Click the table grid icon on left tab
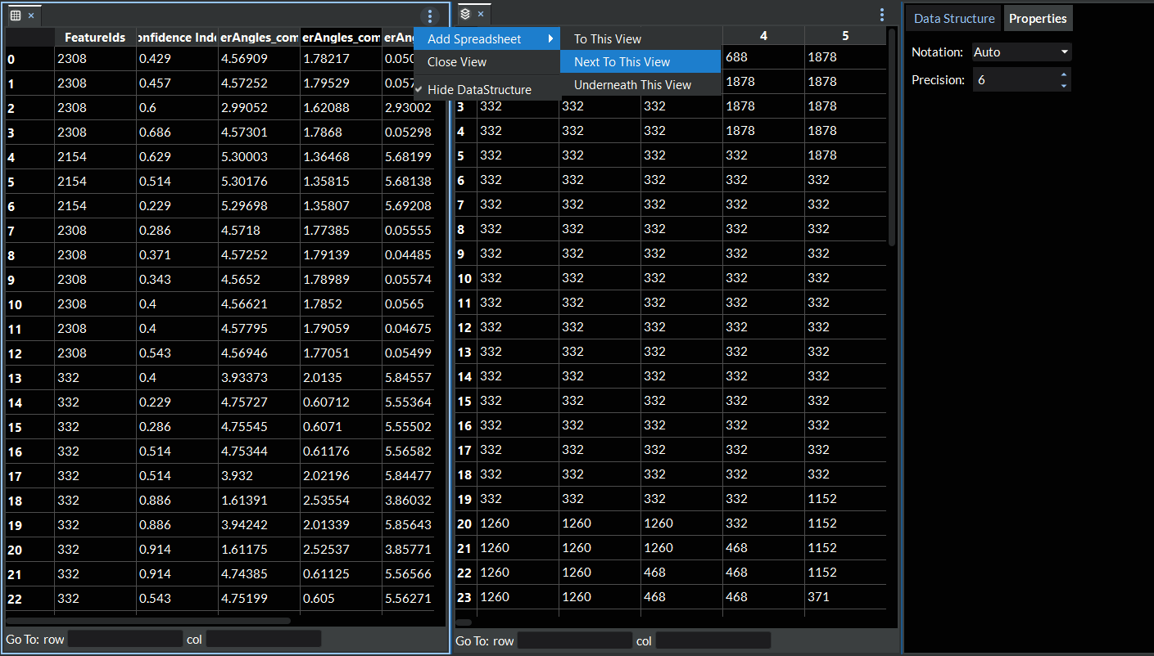1154x656 pixels. [16, 16]
